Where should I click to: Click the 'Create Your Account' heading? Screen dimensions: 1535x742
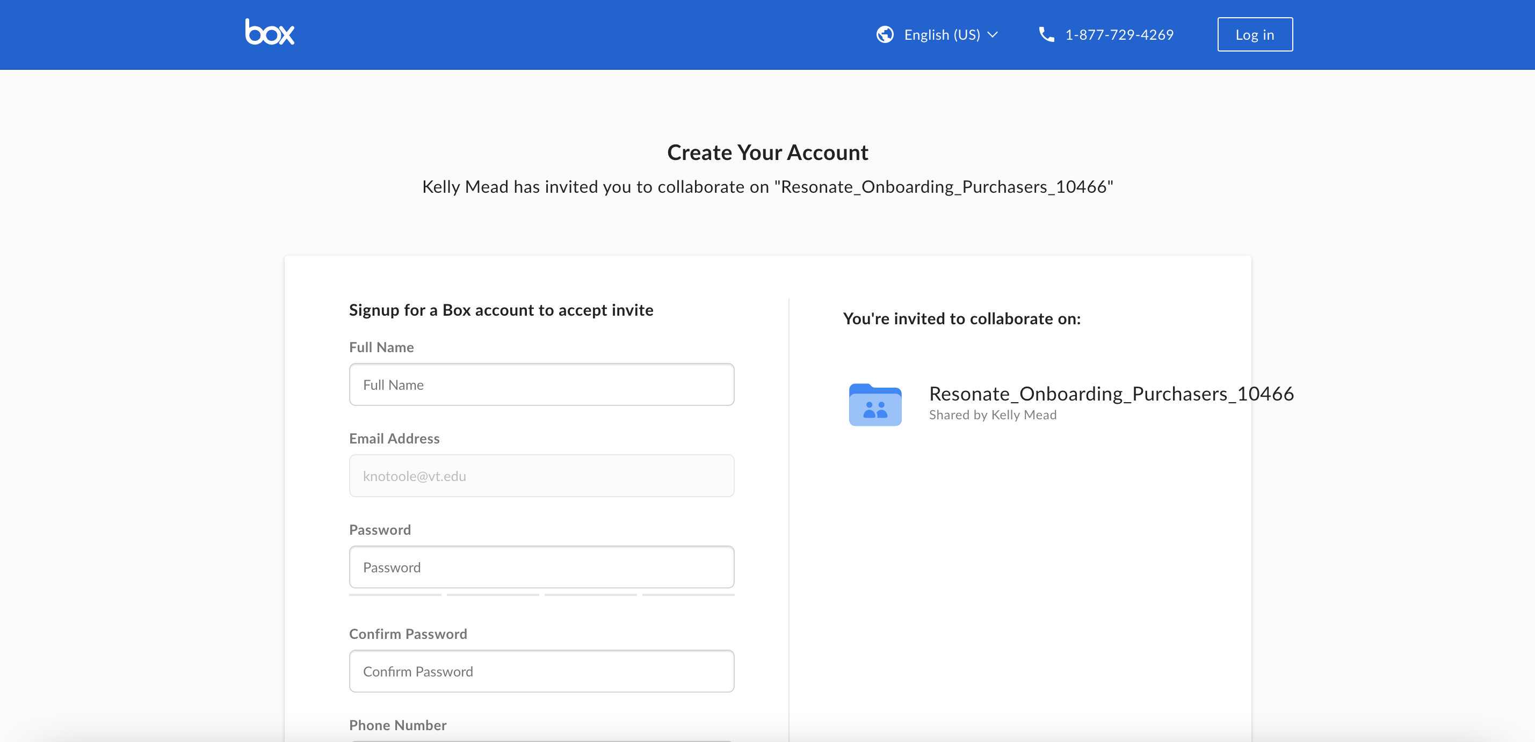pos(767,152)
